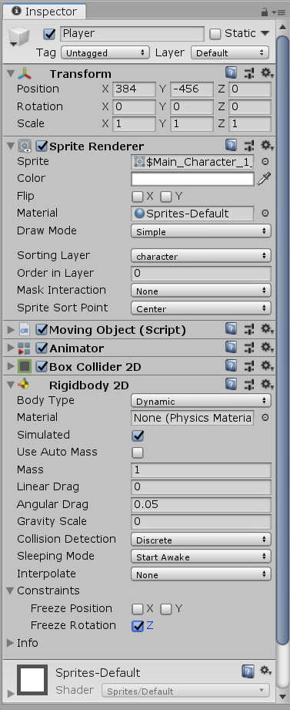Enable Freeze Position X checkbox
Image resolution: width=290 pixels, height=710 pixels.
138,609
